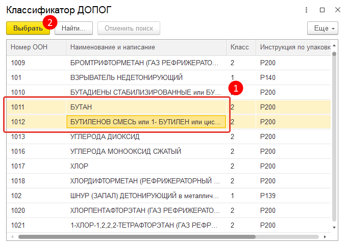Screen dimensions: 348x247
Task: Close the Классификатор ДОПОГ window
Action: (338, 10)
